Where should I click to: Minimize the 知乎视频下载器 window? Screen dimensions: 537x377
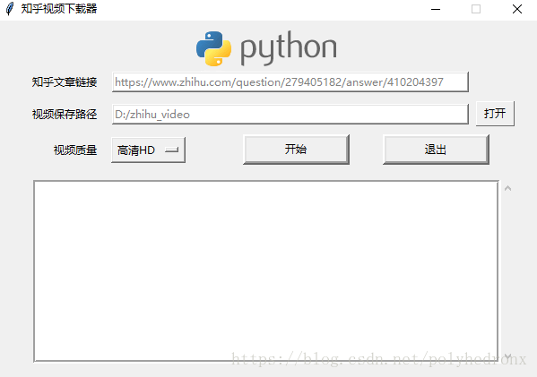point(436,9)
